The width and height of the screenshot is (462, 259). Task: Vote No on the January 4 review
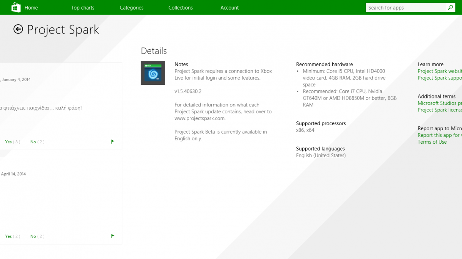tap(37, 142)
